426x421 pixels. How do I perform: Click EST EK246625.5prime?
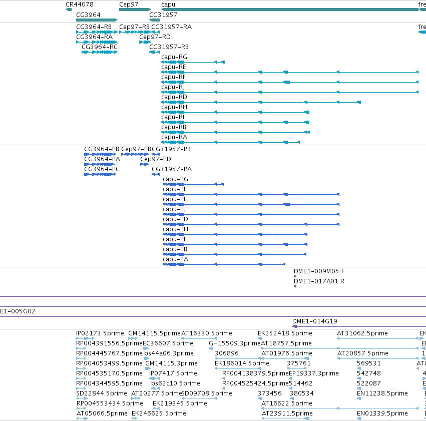pyautogui.click(x=159, y=413)
